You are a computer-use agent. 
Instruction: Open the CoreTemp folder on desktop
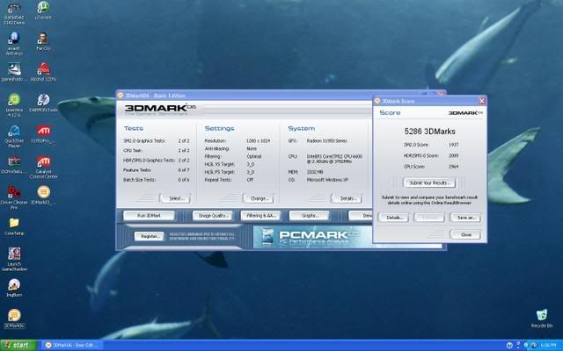[14, 226]
